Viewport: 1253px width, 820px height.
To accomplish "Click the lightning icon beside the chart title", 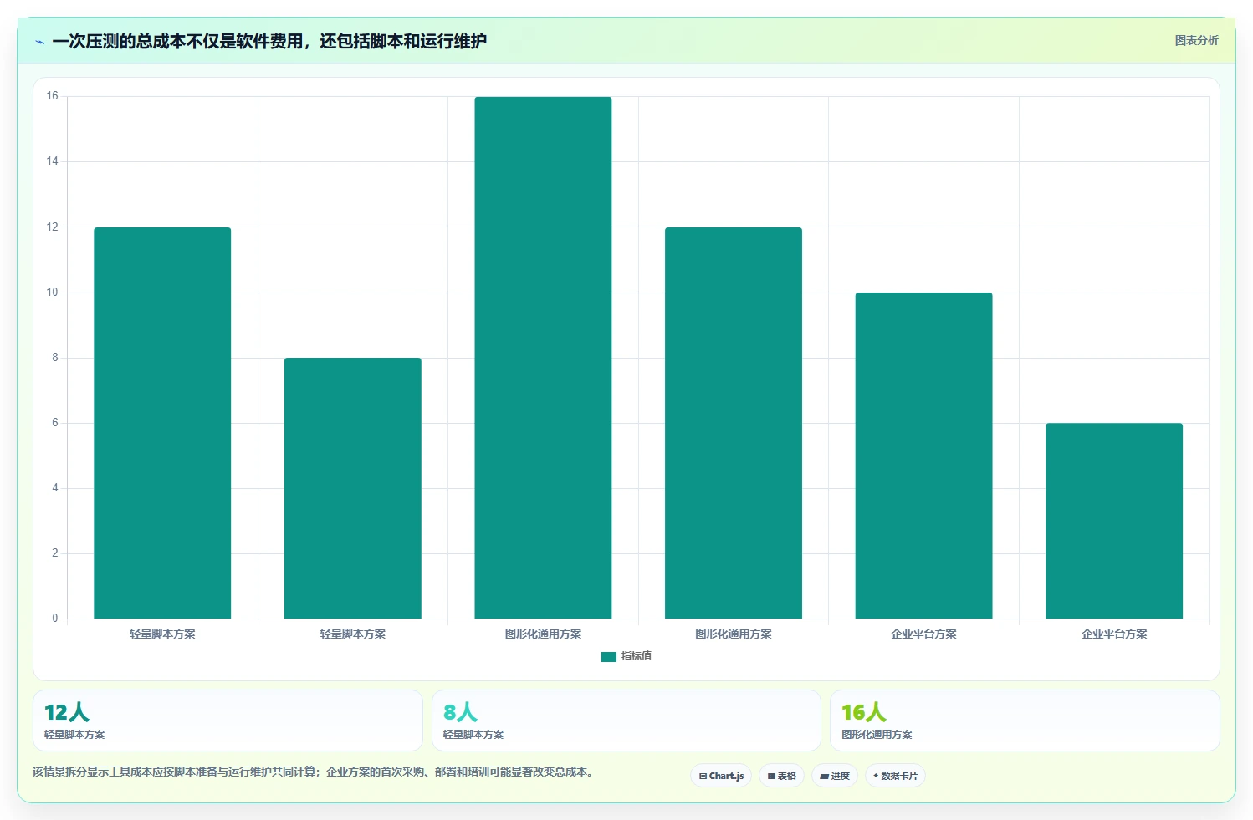I will [39, 42].
